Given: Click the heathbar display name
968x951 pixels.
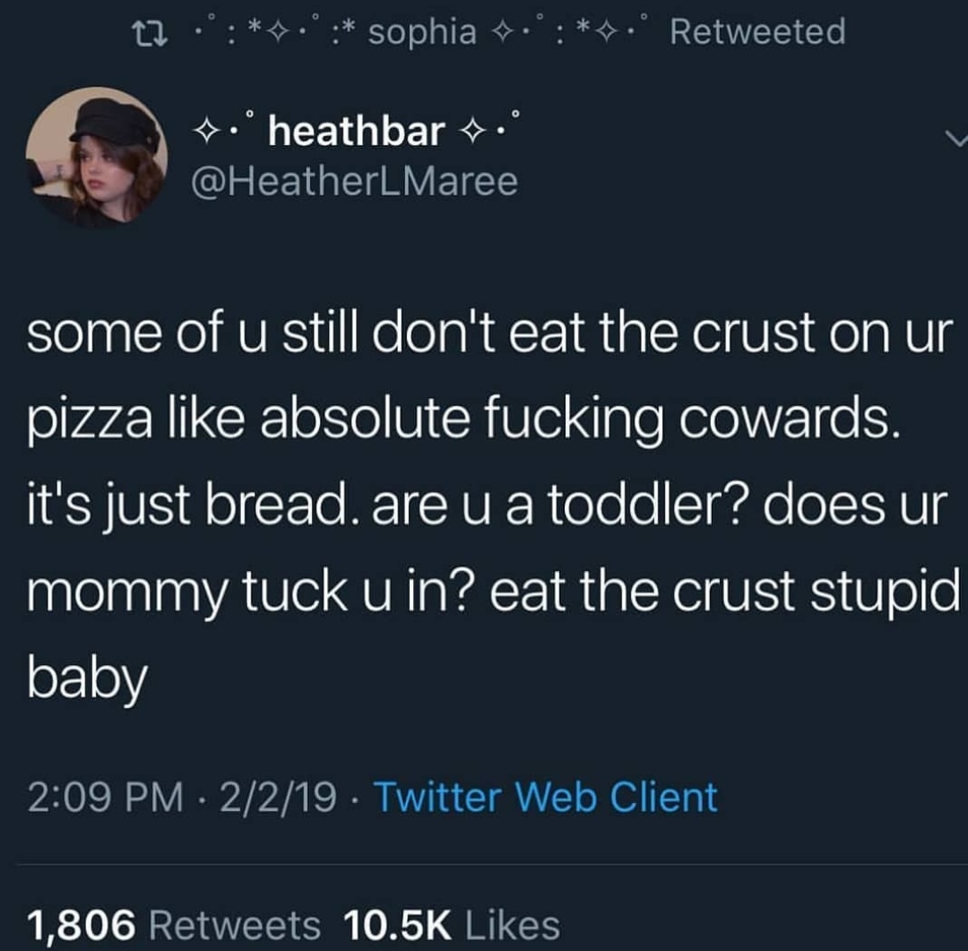Looking at the screenshot, I should click(x=356, y=132).
